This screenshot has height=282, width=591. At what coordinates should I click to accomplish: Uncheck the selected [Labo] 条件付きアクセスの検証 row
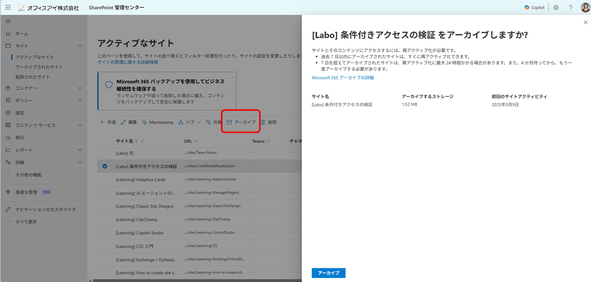point(105,166)
